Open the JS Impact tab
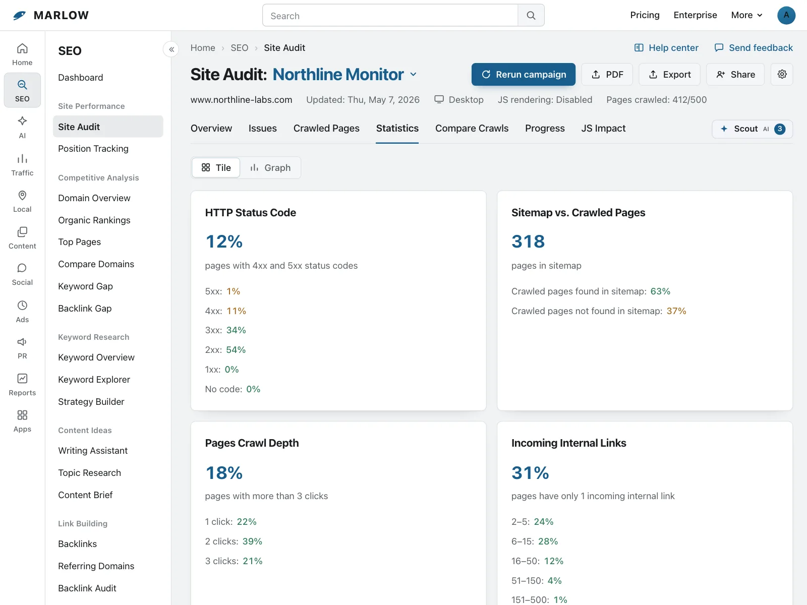The width and height of the screenshot is (807, 605). pyautogui.click(x=603, y=129)
